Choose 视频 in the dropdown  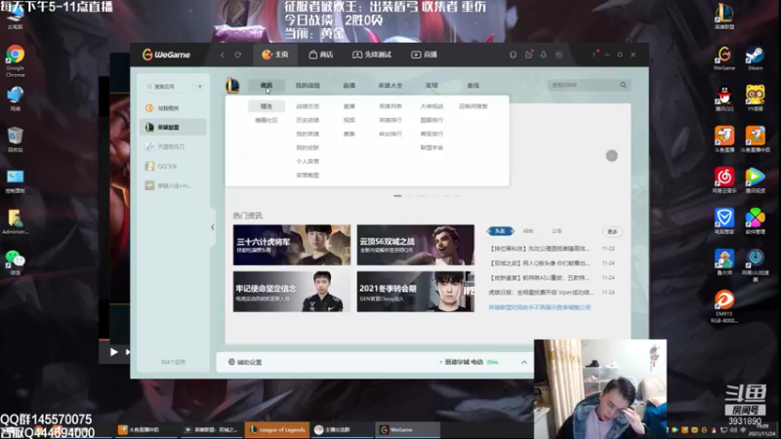349,120
